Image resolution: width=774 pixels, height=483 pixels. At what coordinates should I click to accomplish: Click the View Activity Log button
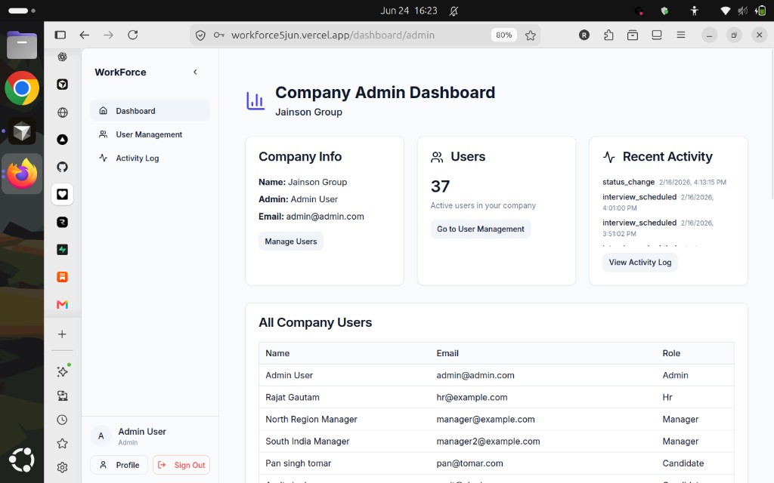[639, 262]
